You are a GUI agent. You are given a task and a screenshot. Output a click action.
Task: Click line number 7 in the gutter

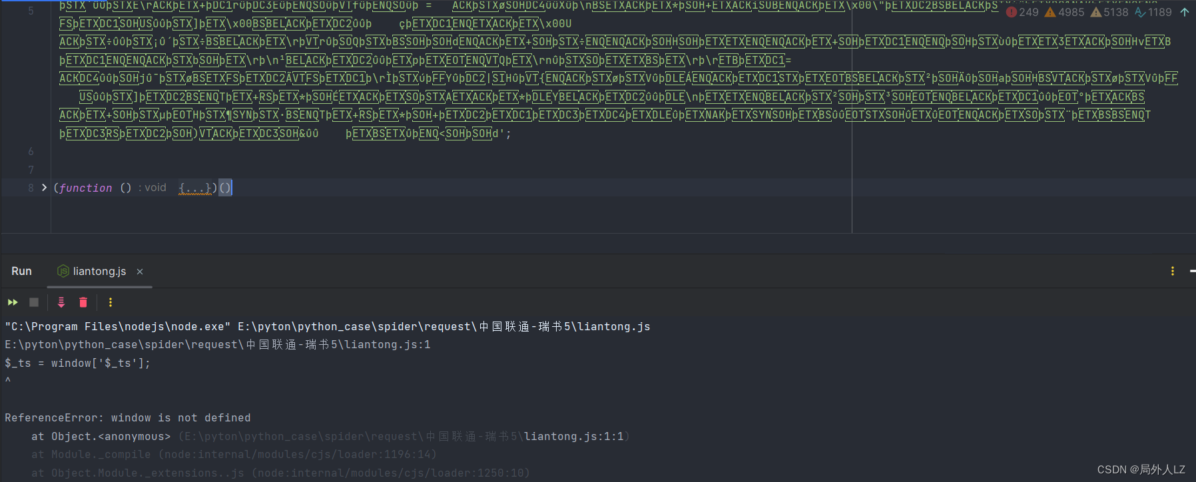pyautogui.click(x=31, y=170)
